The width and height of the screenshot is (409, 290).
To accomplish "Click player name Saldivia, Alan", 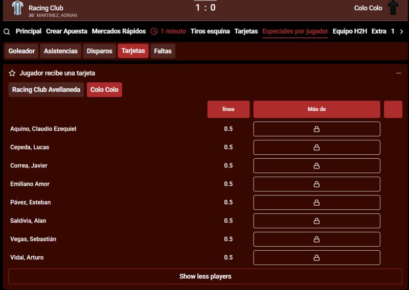I will (x=28, y=221).
